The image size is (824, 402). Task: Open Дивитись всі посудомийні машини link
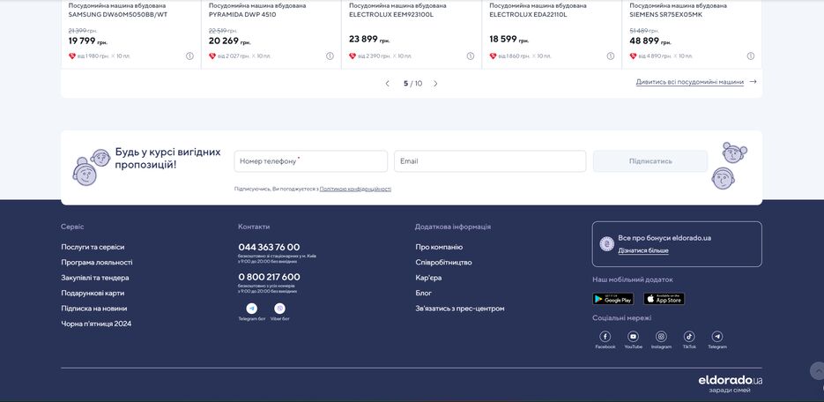point(689,82)
